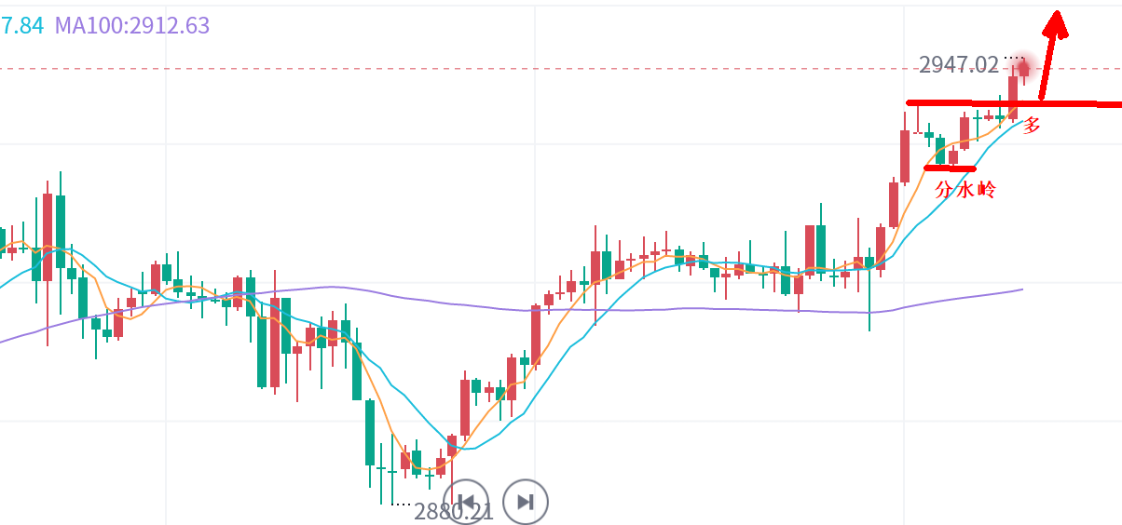The height and width of the screenshot is (525, 1122).
Task: Click the skip-to-next chart button
Action: (525, 502)
